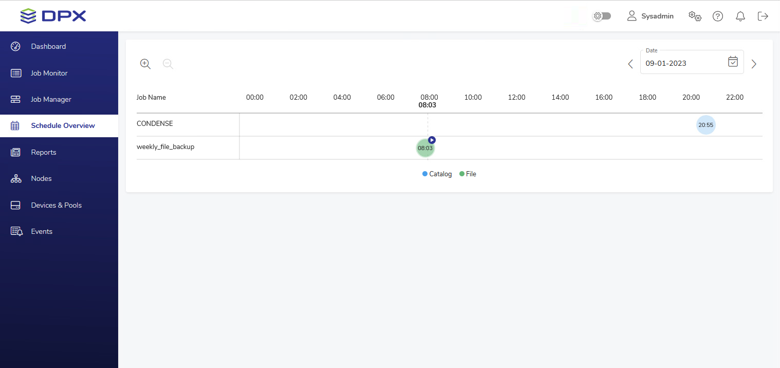This screenshot has width=780, height=368.
Task: Click the logout icon
Action: point(763,16)
